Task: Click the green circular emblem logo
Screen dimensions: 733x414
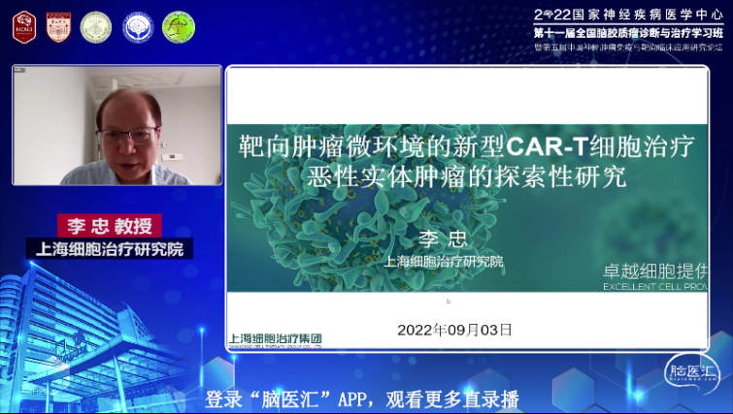Action: point(179,26)
